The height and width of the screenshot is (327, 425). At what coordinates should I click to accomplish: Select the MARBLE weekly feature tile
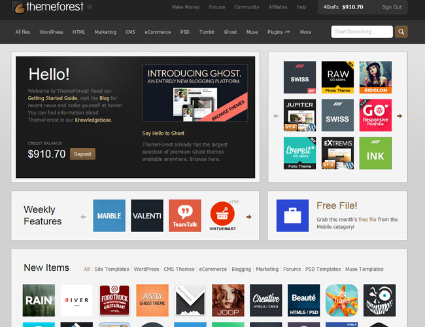pos(109,216)
